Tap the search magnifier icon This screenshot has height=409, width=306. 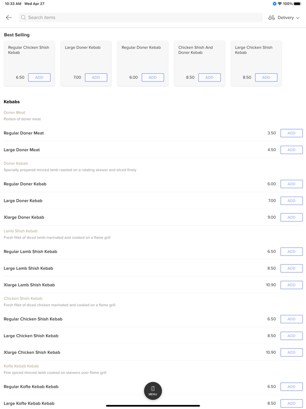tap(24, 18)
